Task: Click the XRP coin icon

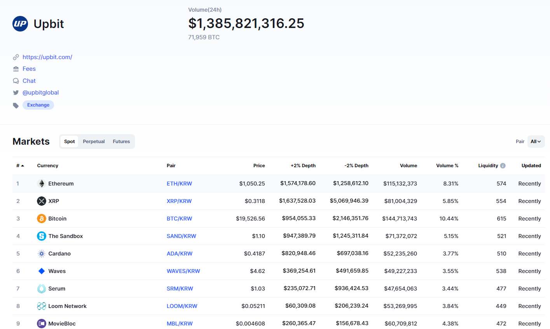Action: click(x=42, y=201)
